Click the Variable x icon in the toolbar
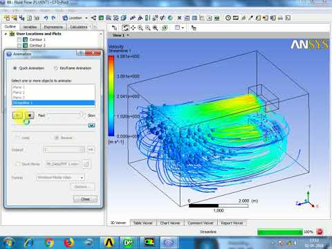 pyautogui.click(x=179, y=18)
